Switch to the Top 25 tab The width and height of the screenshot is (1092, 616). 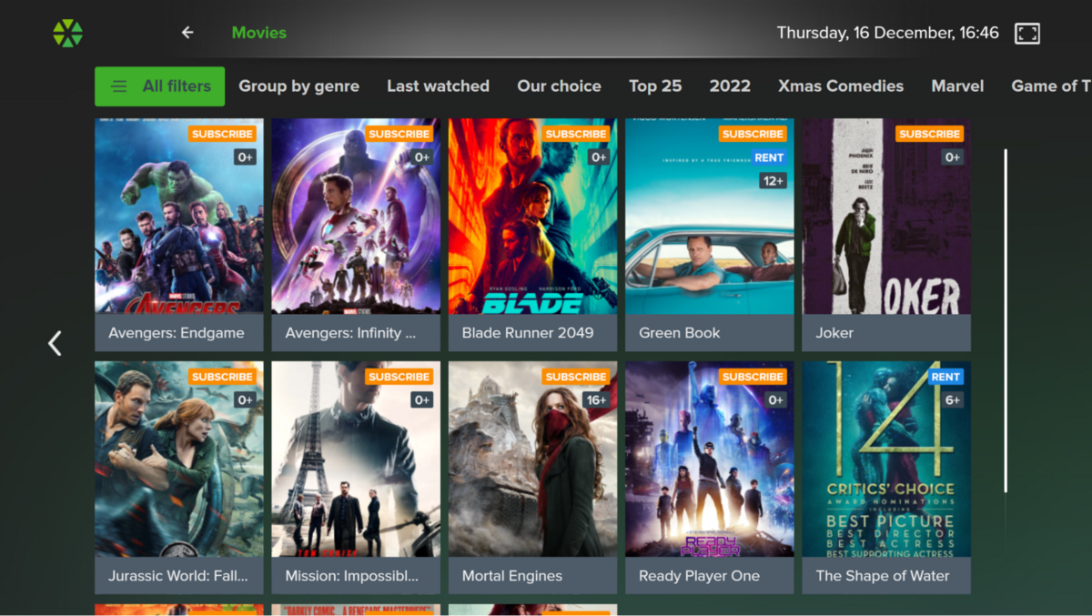click(x=655, y=86)
